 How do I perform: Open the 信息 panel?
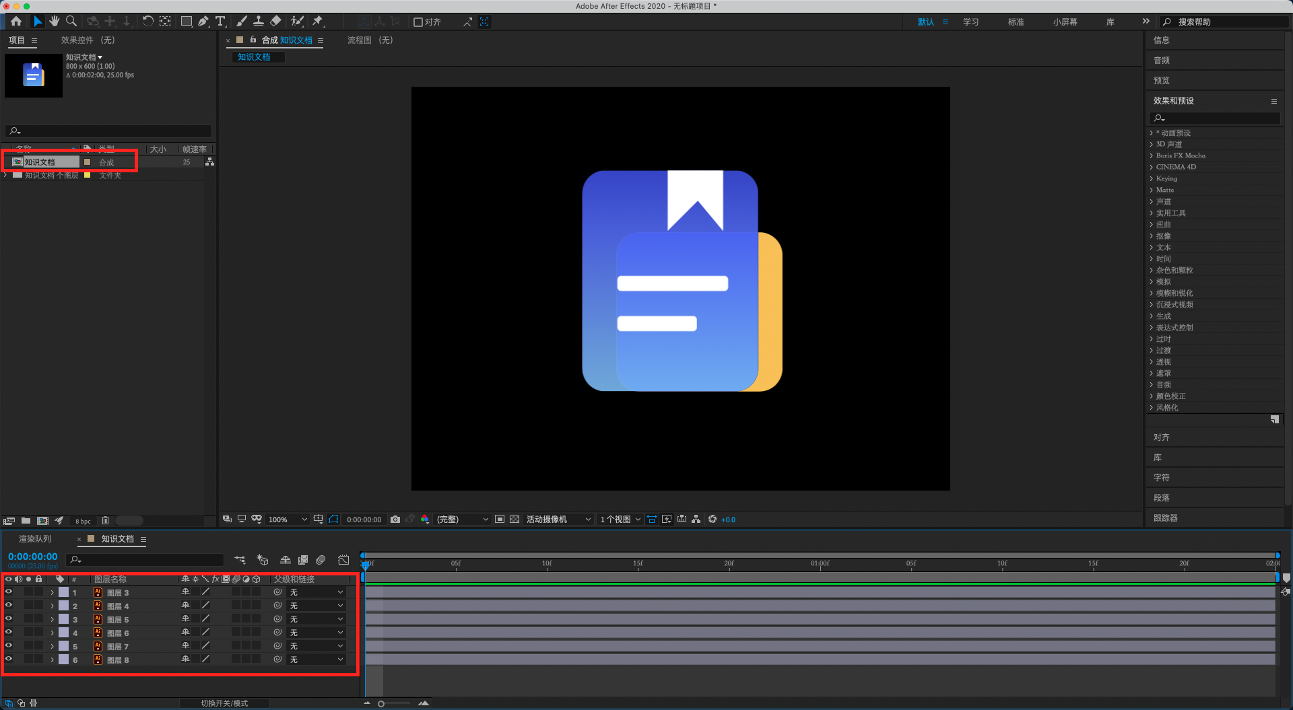1161,40
